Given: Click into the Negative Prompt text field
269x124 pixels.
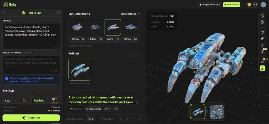Looking at the screenshot, I should click(x=31, y=65).
